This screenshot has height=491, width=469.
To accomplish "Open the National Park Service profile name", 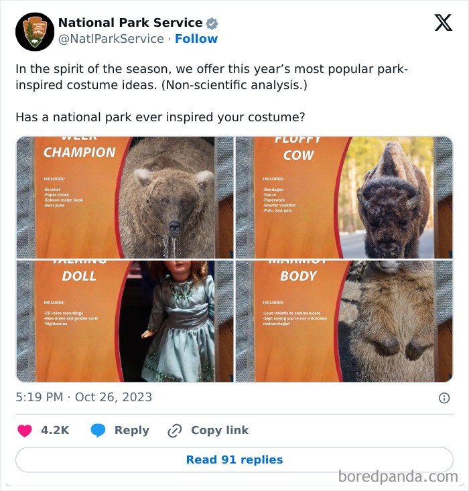I will pos(131,23).
